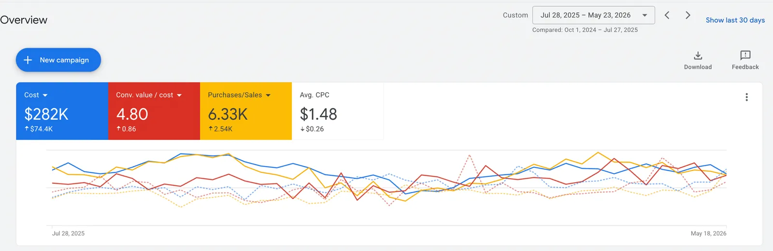Image resolution: width=773 pixels, height=251 pixels.
Task: Open the Cost metric dropdown
Action: (x=36, y=95)
